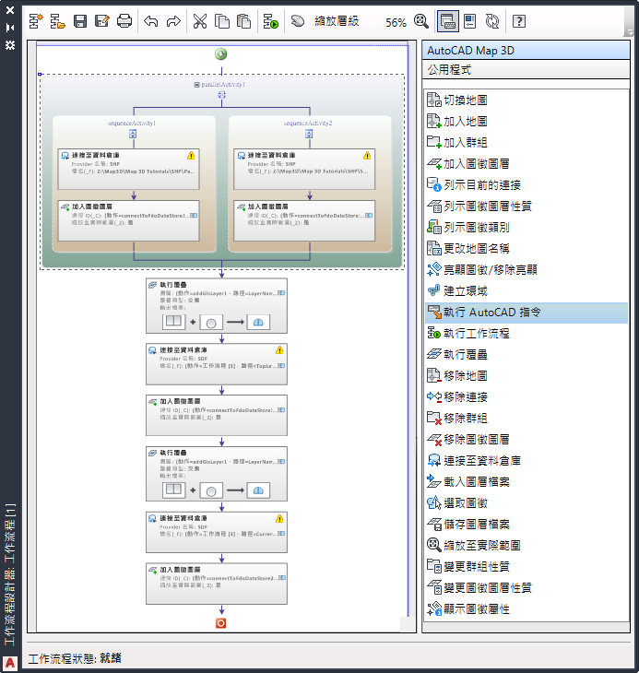Click warning icon on sequenceActivity1 connect node

(x=191, y=156)
